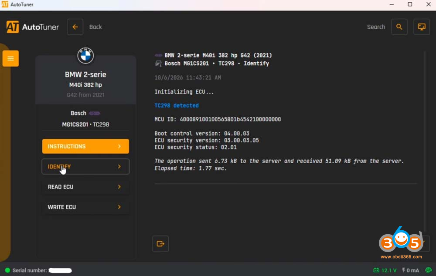Click the Back label
Viewport: 436px width, 276px height.
pos(95,27)
